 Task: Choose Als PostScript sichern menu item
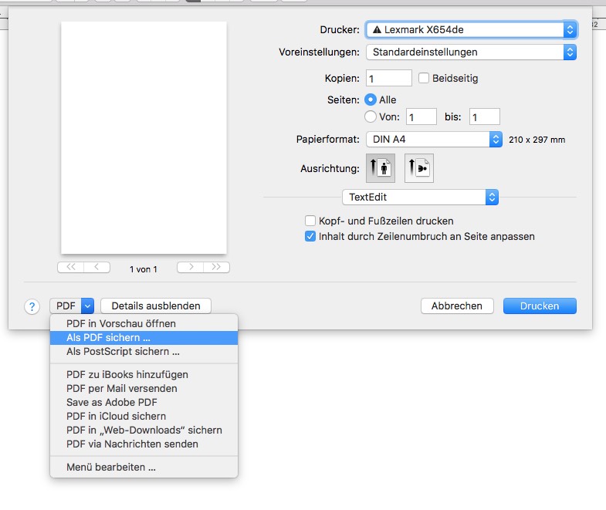(144, 352)
